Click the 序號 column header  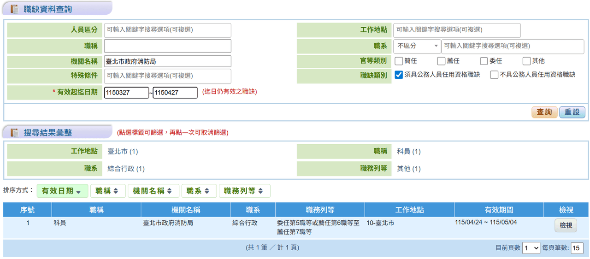click(x=27, y=210)
